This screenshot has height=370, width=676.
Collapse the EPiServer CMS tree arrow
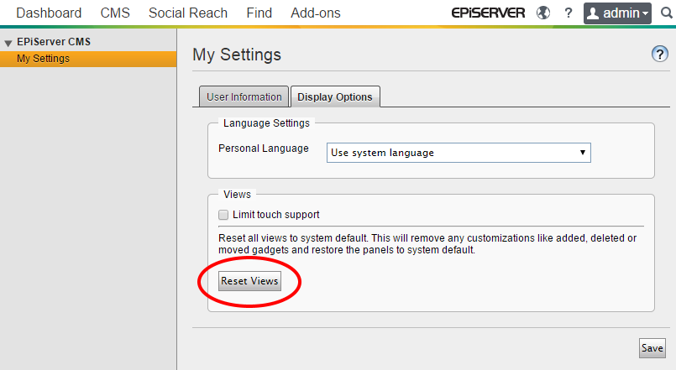click(8, 43)
